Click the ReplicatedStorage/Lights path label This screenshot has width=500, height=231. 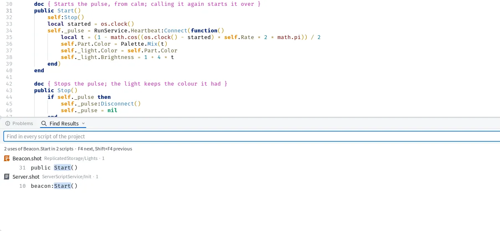pos(71,158)
